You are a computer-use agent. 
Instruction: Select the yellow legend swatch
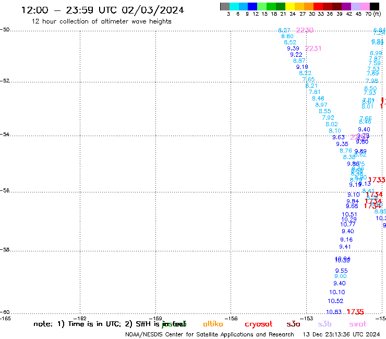pos(290,7)
